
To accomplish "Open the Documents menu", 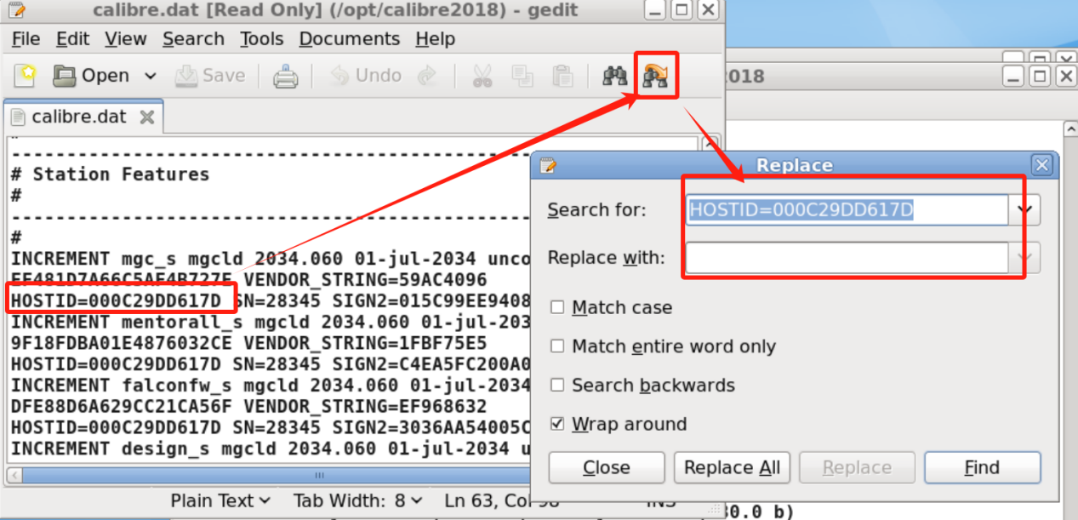I will (349, 39).
